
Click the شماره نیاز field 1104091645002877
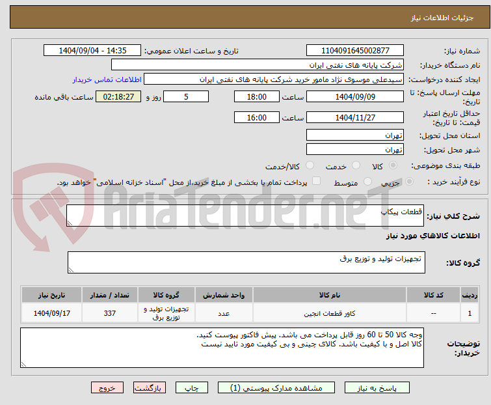[355, 51]
